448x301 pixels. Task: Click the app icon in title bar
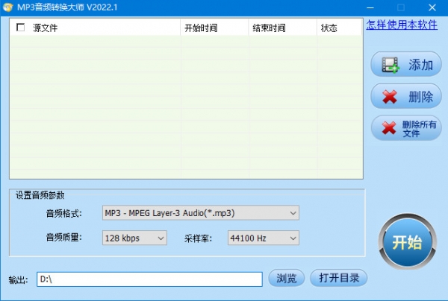tap(7, 7)
